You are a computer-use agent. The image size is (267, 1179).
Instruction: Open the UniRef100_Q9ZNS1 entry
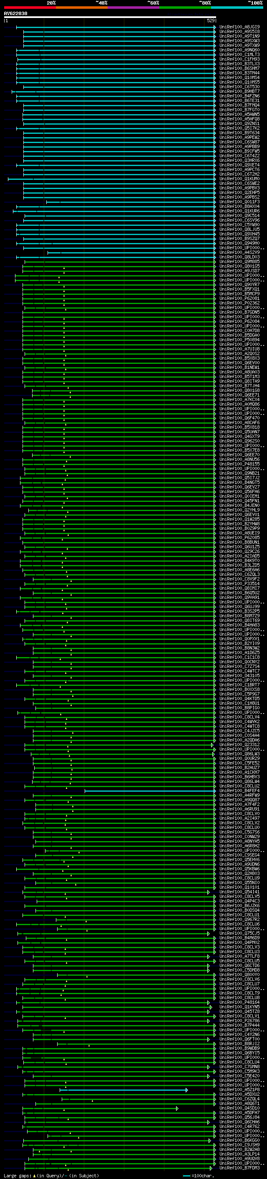239,123
